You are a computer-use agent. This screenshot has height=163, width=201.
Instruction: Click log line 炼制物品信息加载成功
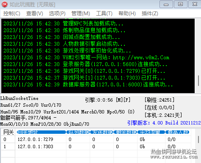[x=64, y=30]
